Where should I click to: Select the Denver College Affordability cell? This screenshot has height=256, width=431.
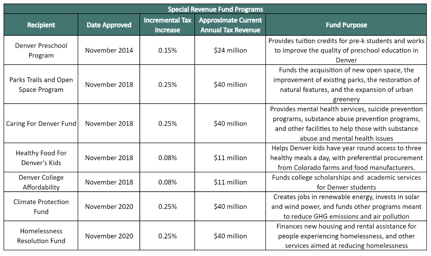[x=41, y=182]
